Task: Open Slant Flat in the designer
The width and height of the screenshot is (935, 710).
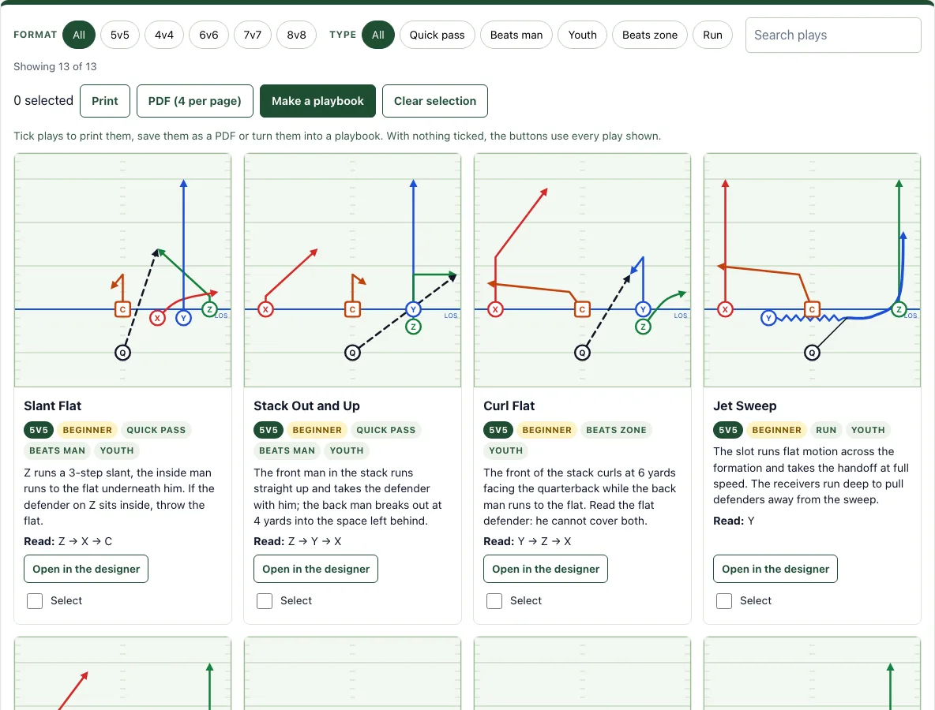Action: click(86, 569)
